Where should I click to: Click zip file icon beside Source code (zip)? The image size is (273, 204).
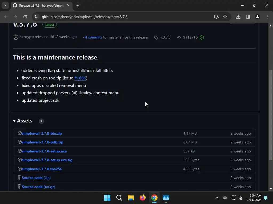pos(20,177)
